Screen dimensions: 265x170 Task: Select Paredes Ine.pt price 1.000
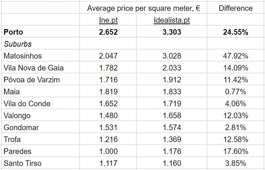108,151
